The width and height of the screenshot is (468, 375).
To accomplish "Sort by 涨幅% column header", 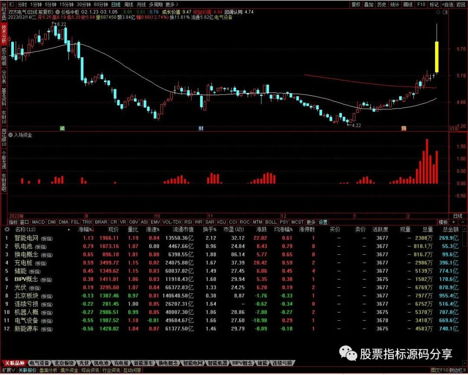I will pyautogui.click(x=85, y=229).
